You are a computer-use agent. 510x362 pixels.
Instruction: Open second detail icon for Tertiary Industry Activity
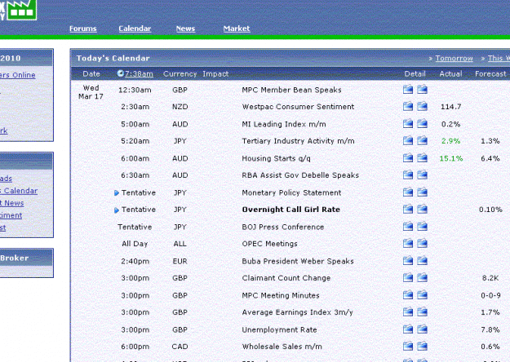422,141
